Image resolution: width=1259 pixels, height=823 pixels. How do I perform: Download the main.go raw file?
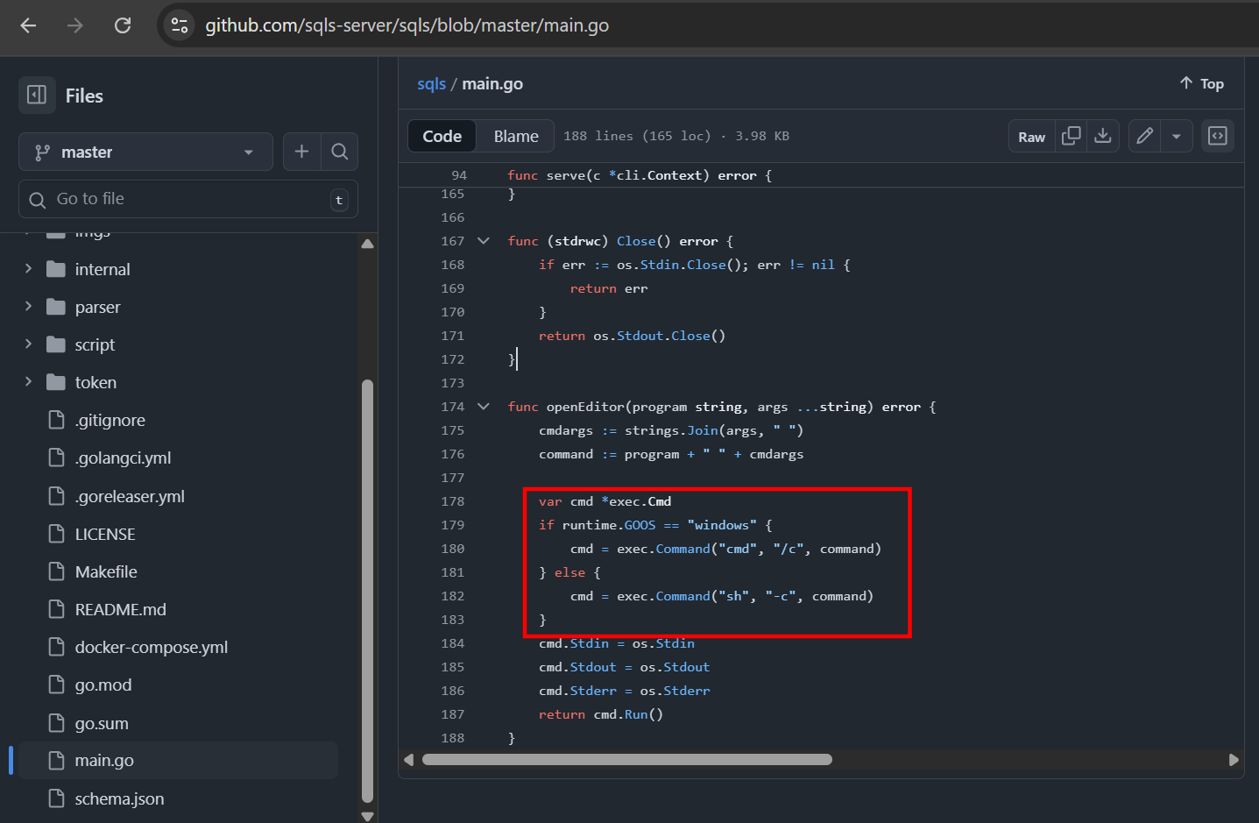pos(1102,136)
